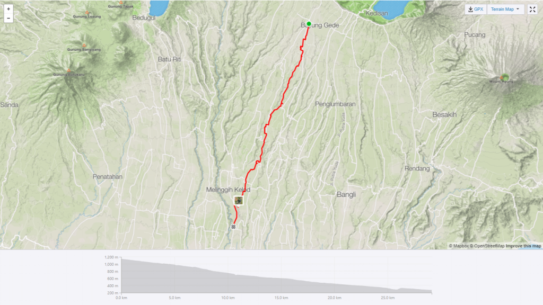The height and width of the screenshot is (305, 543).
Task: Click the Gunung Sangiyang peak icon
Action: (x=84, y=46)
